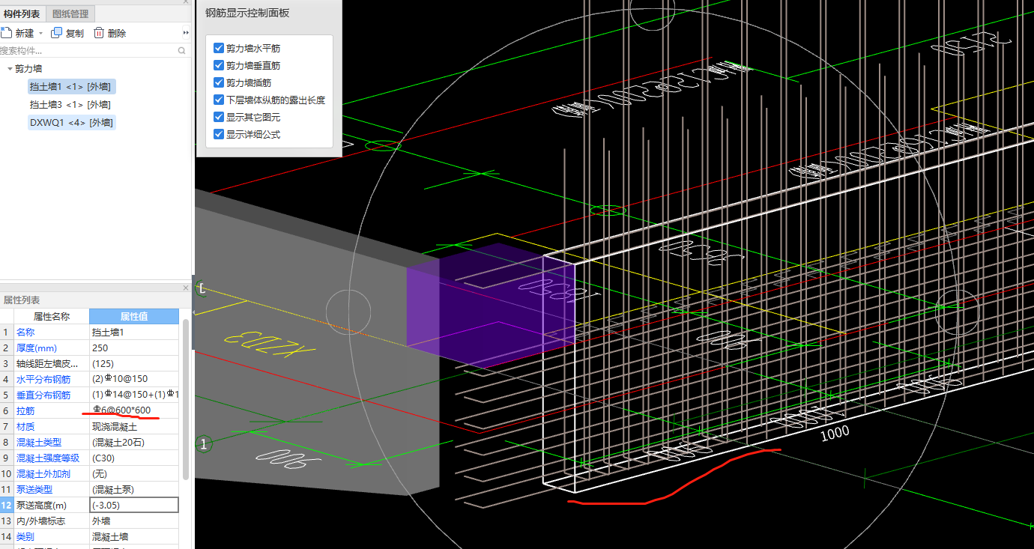The image size is (1034, 549).
Task: Uncheck the 剪力墙垂直筋 checkbox
Action: pos(219,65)
